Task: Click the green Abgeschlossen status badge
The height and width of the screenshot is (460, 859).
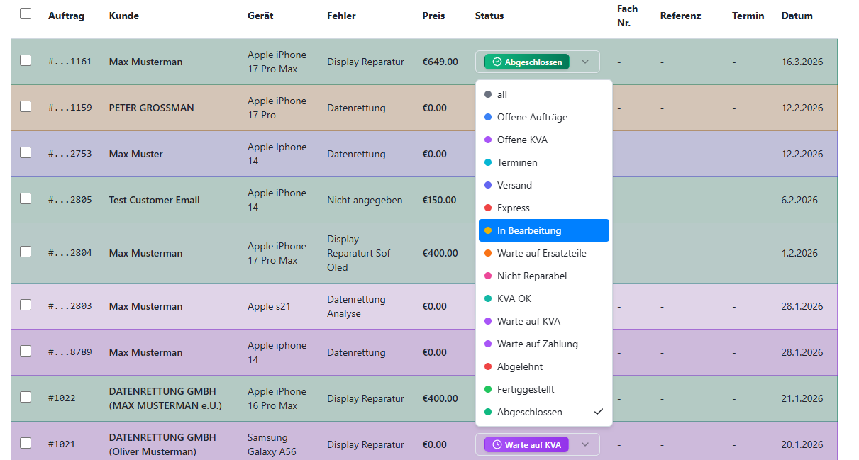Action: 527,62
